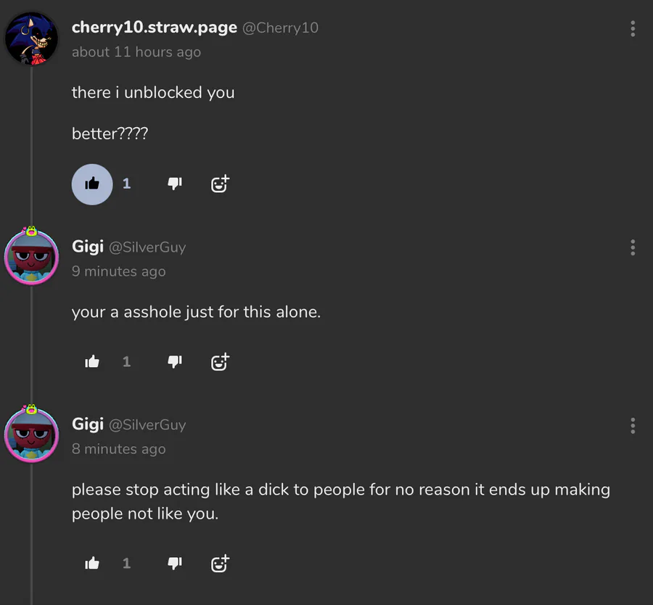Dislike Gigi's comment from 9 minutes ago
The width and height of the screenshot is (653, 605).
pos(175,361)
